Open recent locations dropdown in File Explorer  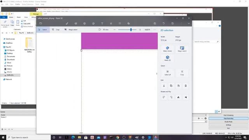pos(9,33)
